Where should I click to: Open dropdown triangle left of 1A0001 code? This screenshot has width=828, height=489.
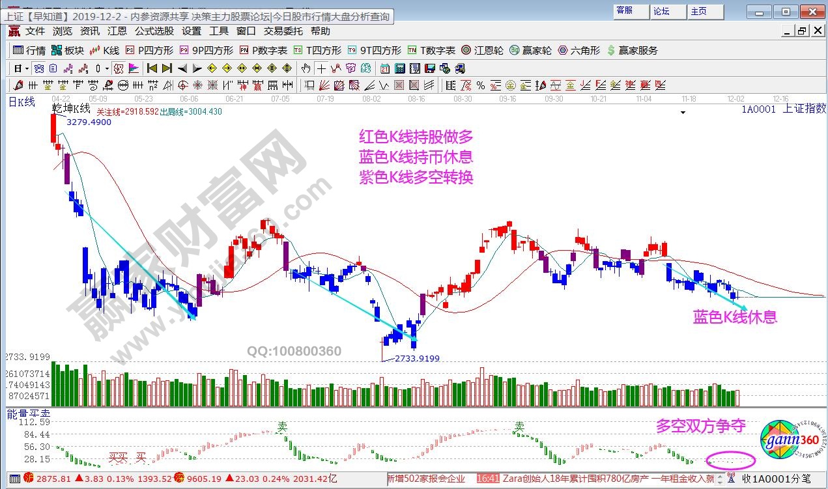pyautogui.click(x=683, y=113)
